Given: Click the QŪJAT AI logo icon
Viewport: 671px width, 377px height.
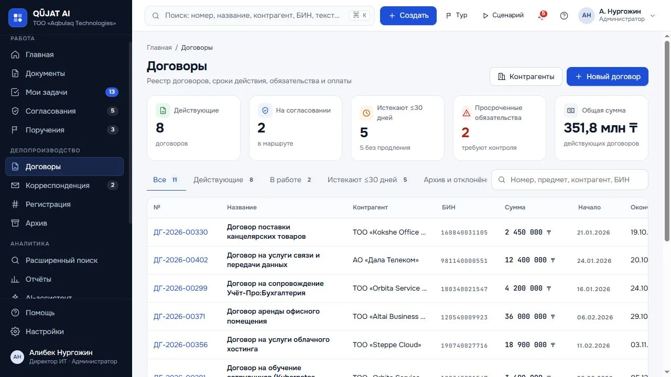Looking at the screenshot, I should [18, 18].
